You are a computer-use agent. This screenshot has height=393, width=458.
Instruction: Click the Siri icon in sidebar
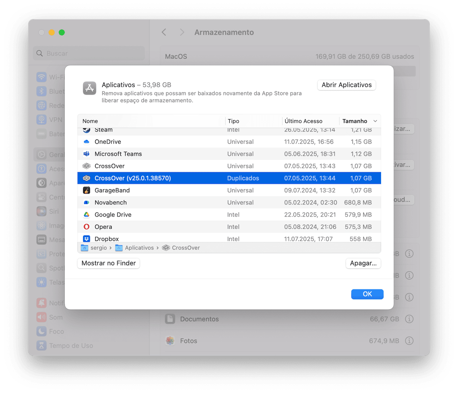coord(41,211)
